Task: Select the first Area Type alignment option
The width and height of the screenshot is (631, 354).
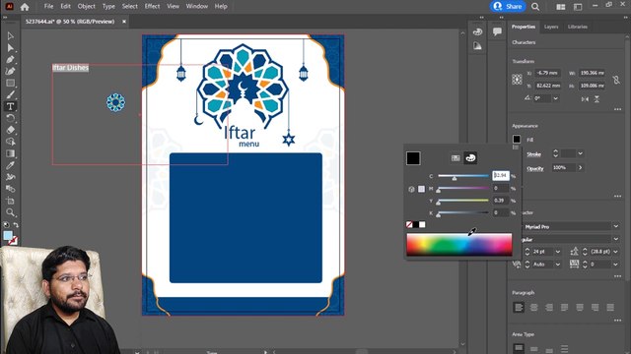Action: [x=519, y=348]
